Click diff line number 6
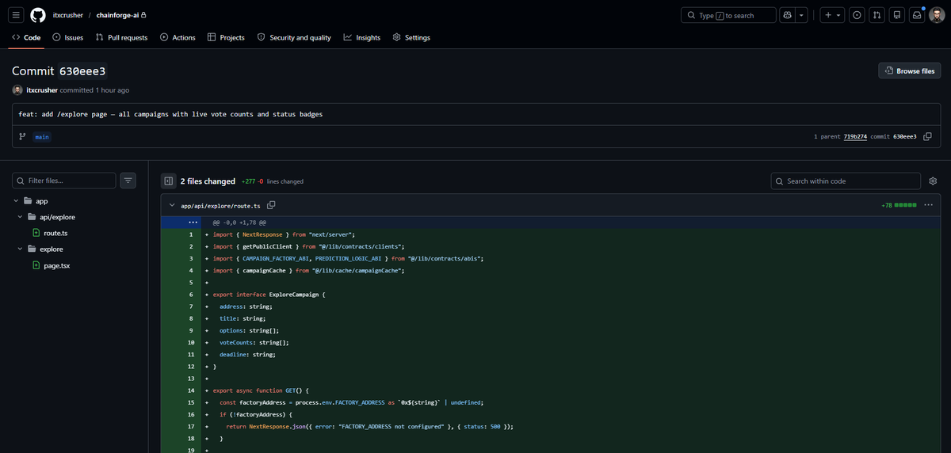The image size is (951, 453). [x=191, y=294]
